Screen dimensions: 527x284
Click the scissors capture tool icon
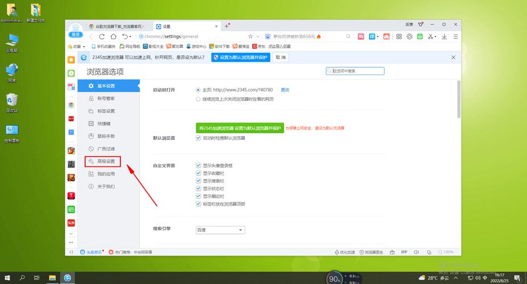point(430,36)
